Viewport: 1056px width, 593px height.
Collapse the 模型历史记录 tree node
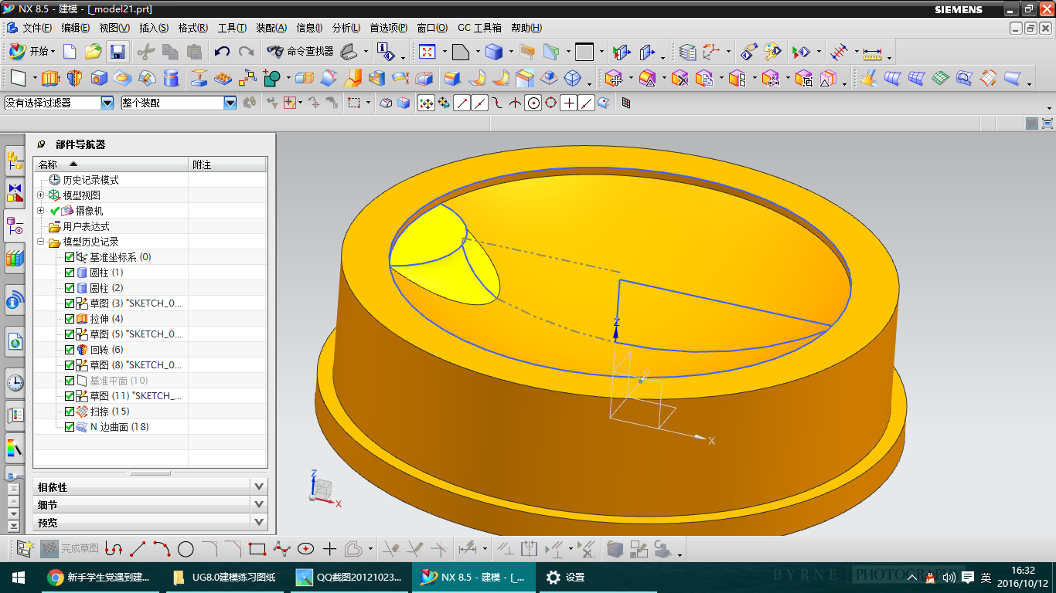click(x=41, y=242)
